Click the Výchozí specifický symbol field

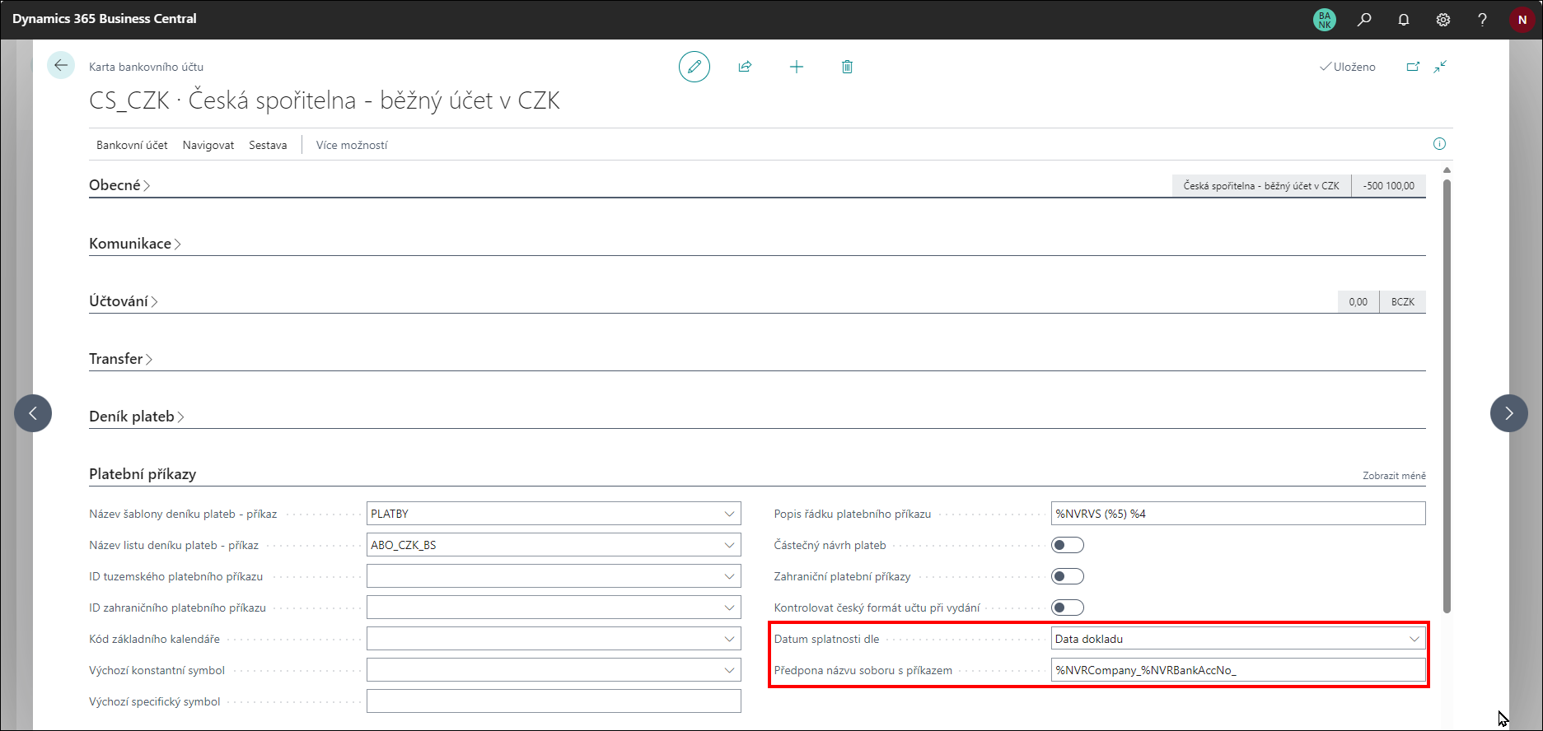pyautogui.click(x=554, y=701)
